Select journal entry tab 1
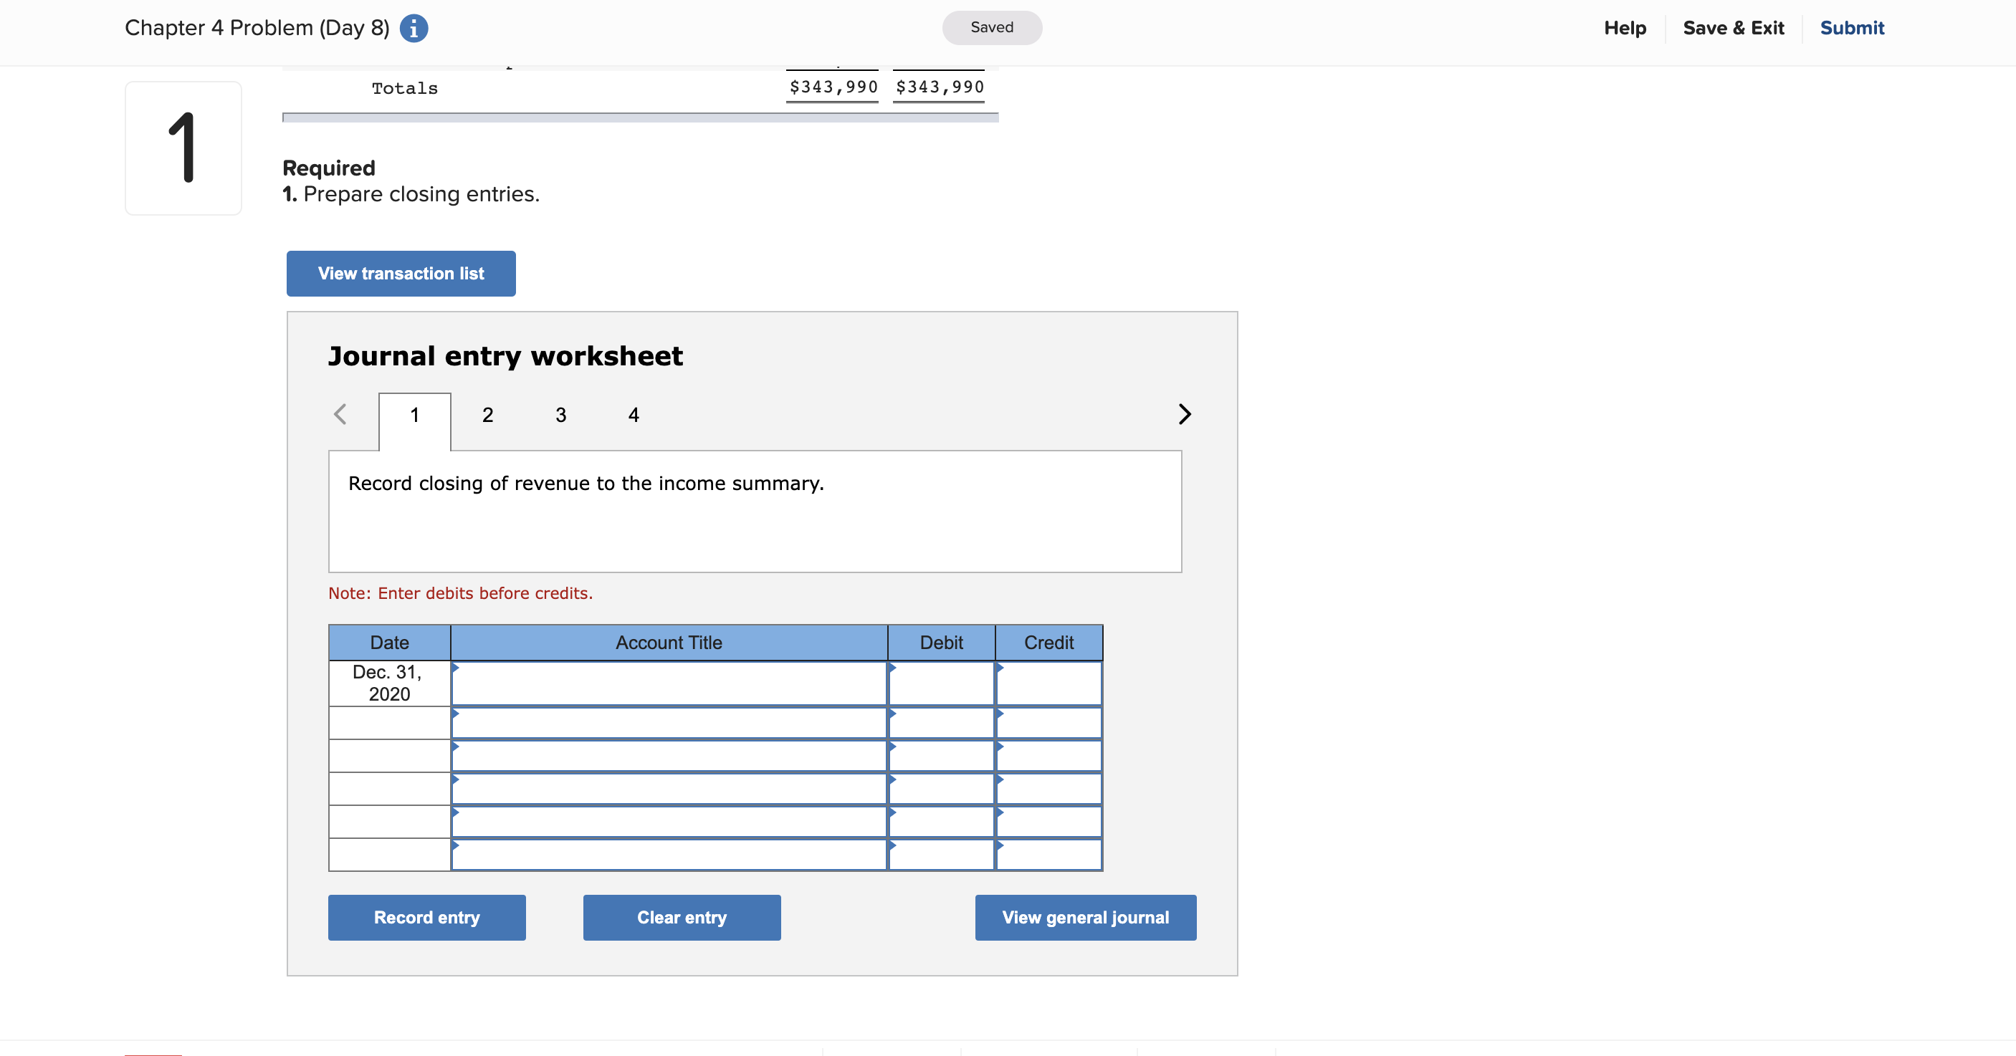Viewport: 2016px width, 1056px height. [414, 415]
